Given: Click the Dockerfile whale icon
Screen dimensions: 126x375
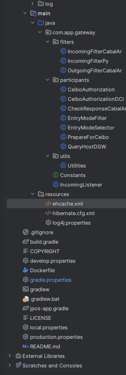Looking at the screenshot, I should coord(26,271).
